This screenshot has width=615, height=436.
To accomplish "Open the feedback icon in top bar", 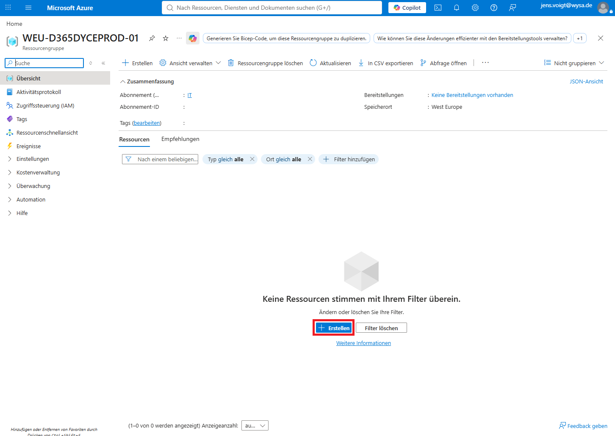I will point(512,8).
